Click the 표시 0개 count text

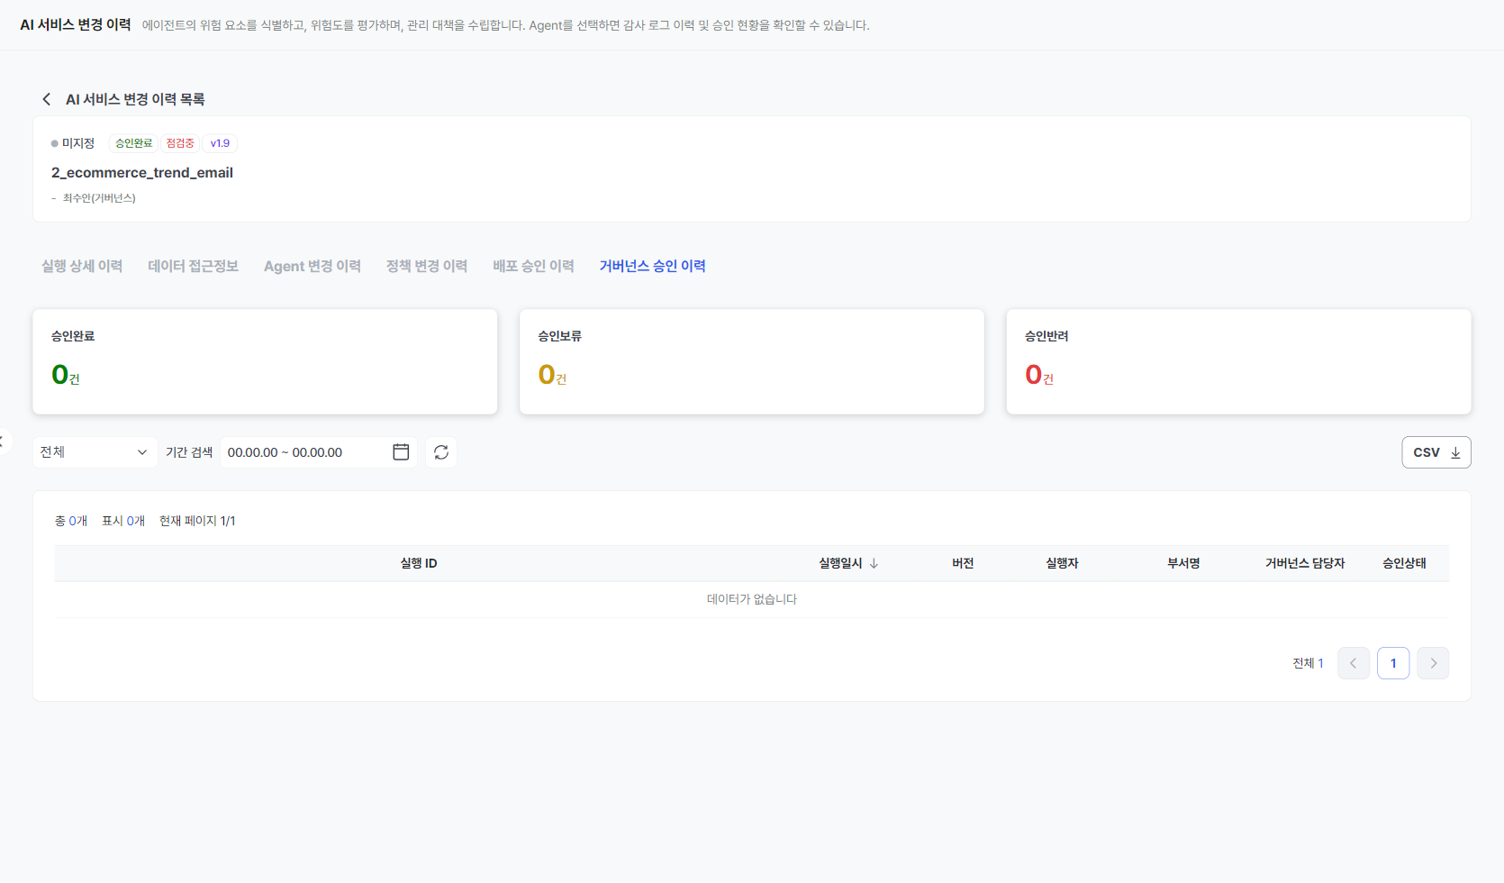[123, 521]
